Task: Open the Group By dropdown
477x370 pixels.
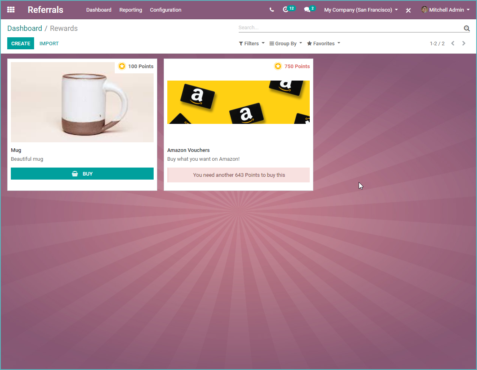Action: [x=285, y=43]
